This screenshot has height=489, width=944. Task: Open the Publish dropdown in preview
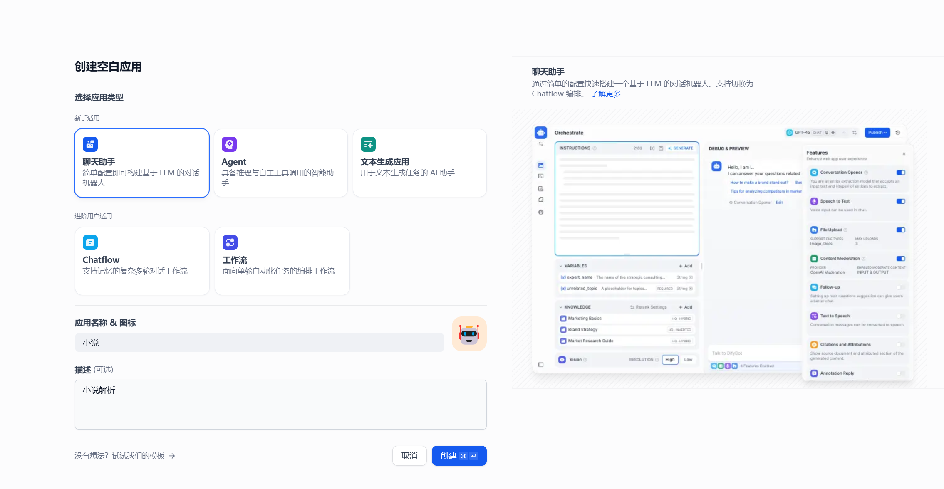tap(877, 133)
